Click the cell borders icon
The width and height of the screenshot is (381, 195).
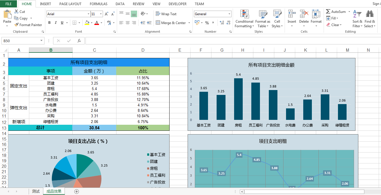[x=75, y=23]
